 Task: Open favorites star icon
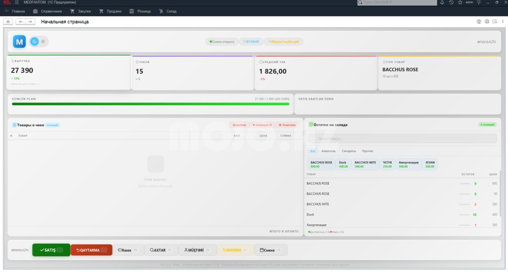(460, 2)
